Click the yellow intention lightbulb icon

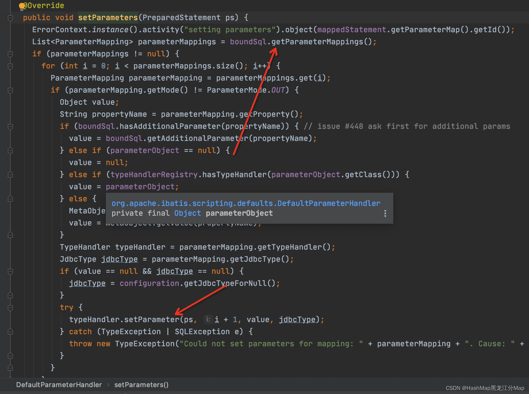(x=22, y=6)
